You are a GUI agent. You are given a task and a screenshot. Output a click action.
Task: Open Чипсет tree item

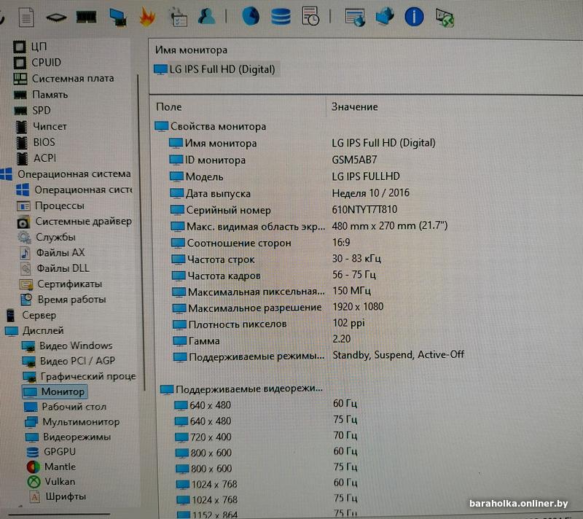[x=41, y=126]
